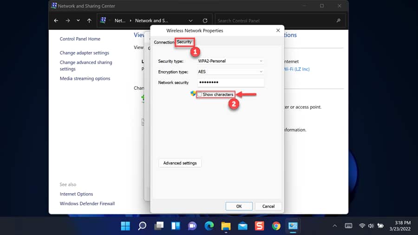Click the Network and Sharing Center title icon
This screenshot has width=418, height=235.
point(54,6)
